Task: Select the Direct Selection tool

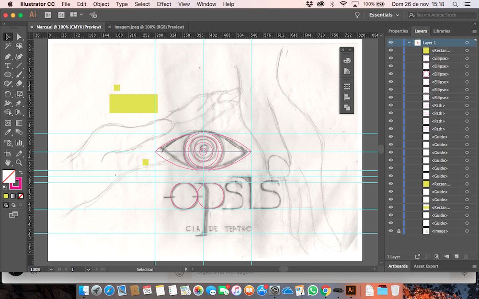Action: (19, 37)
